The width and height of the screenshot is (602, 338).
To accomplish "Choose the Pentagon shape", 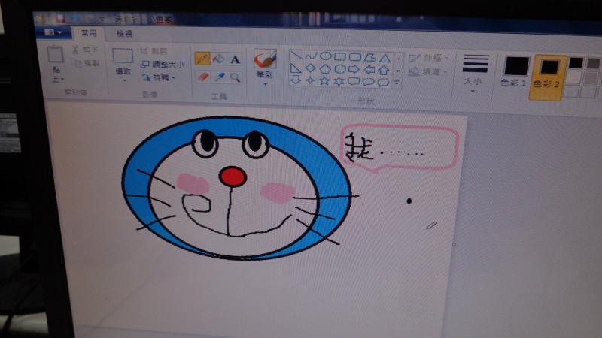I will click(x=325, y=69).
